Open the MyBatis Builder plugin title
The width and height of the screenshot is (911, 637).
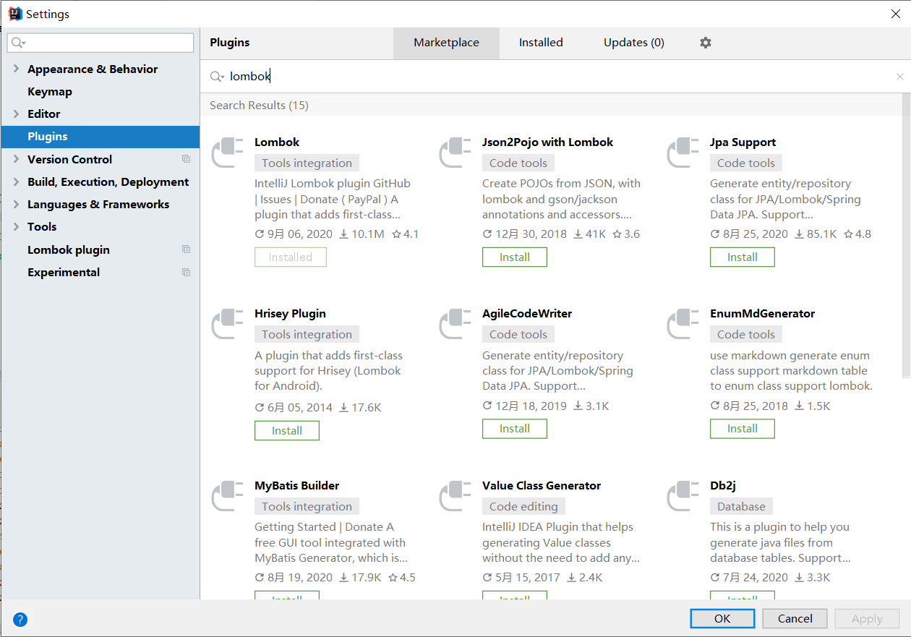(x=296, y=486)
